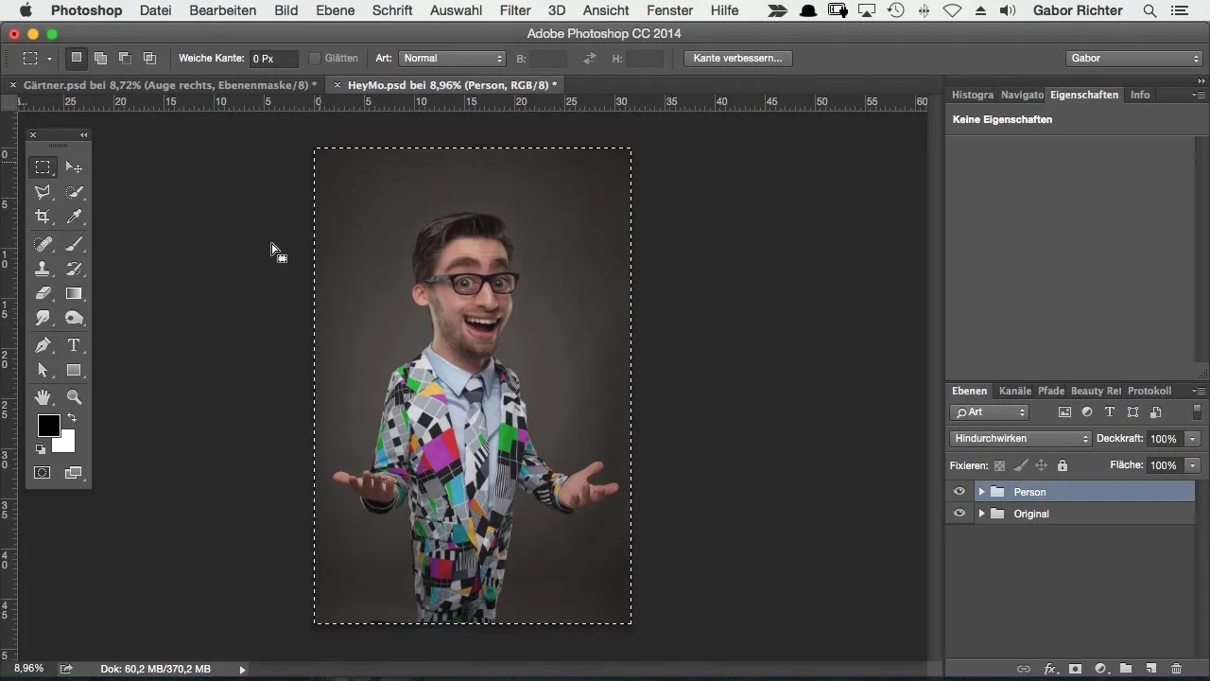
Task: Select the Type tool
Action: click(x=74, y=345)
